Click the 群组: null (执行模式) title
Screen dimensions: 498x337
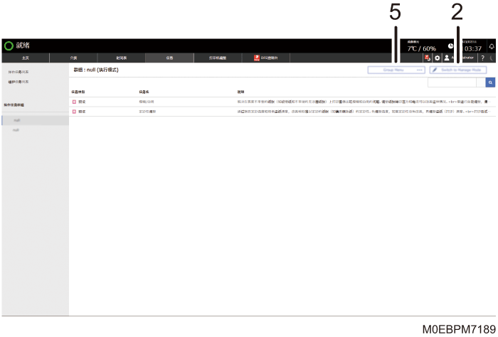[96, 70]
